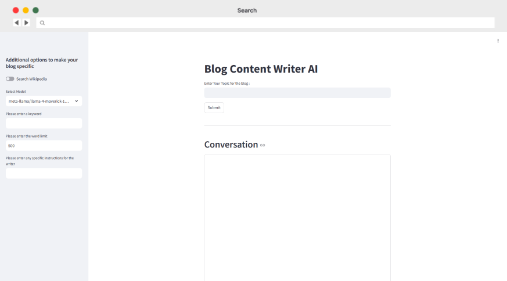The width and height of the screenshot is (507, 281).
Task: Click the chevron arrow of model selector
Action: pos(77,101)
